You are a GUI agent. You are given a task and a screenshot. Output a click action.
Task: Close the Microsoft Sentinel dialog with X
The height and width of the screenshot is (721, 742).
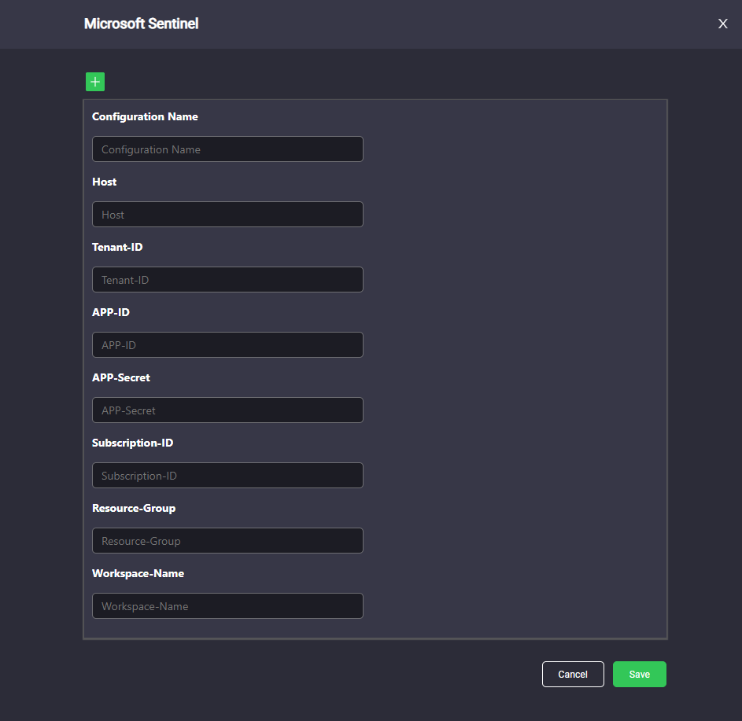[722, 24]
